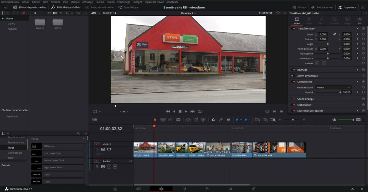Viewport: 368px width, 192px height.
Task: Switch to Inspector File tab
Action: click(359, 20)
